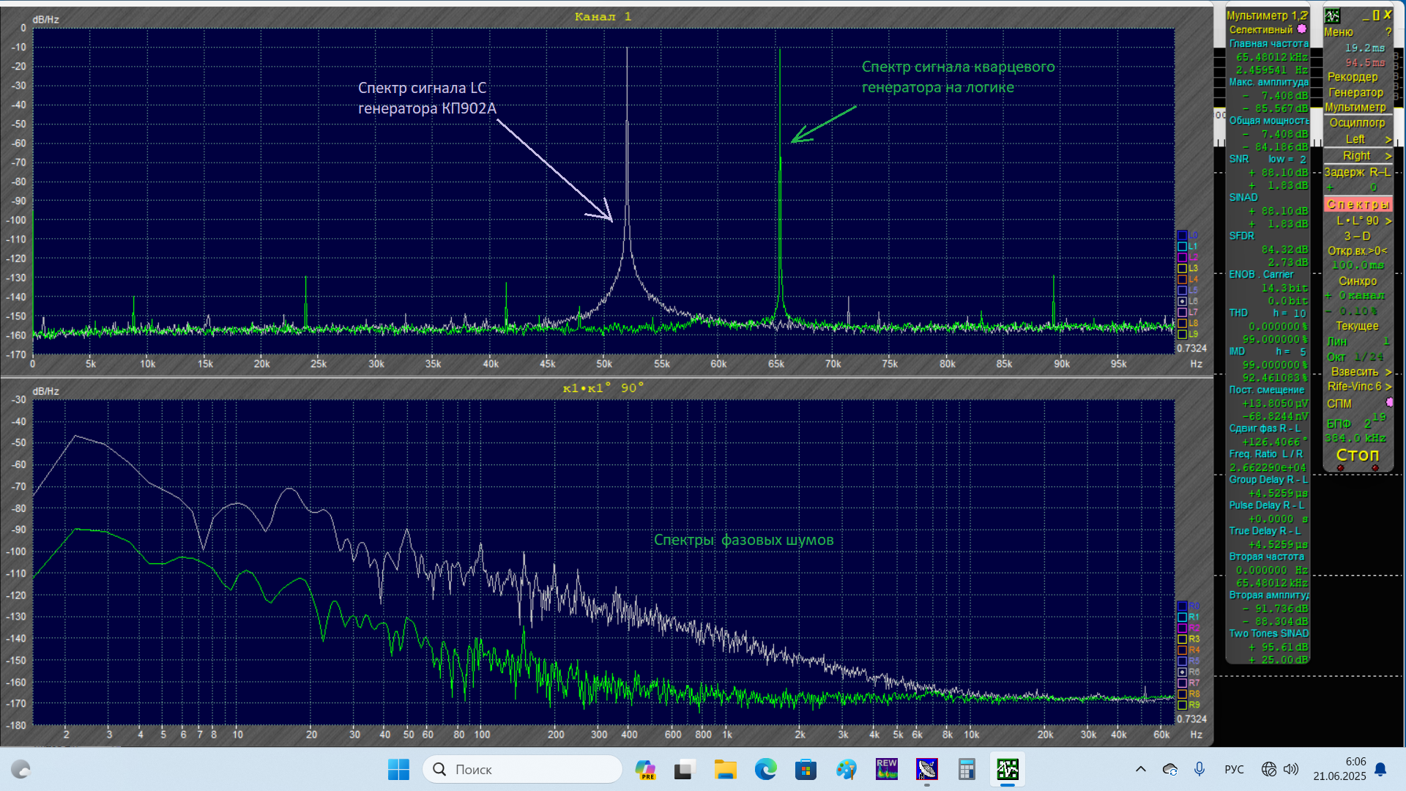
Task: Expand the Взвесить weighting options
Action: point(1388,372)
